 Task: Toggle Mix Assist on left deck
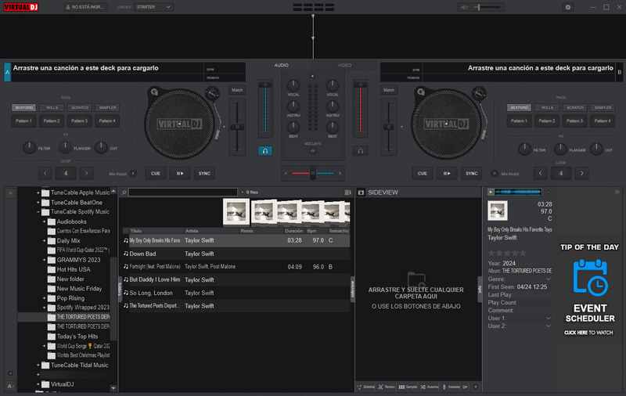[133, 174]
